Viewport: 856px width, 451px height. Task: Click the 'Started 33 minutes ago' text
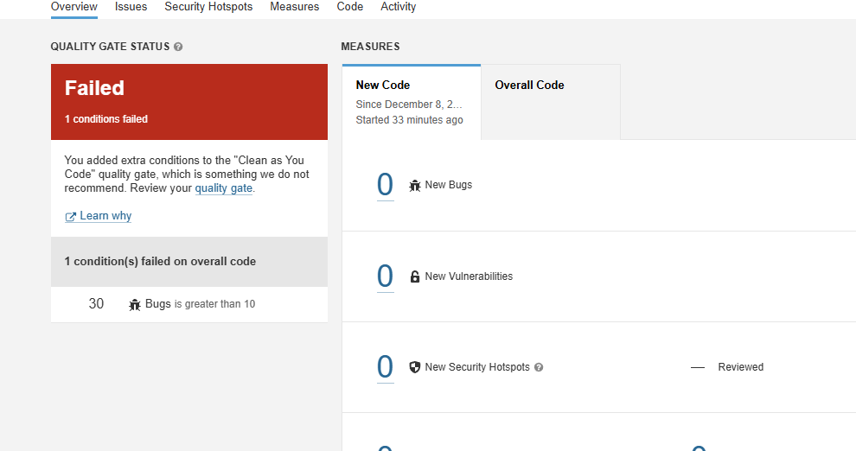pos(410,120)
